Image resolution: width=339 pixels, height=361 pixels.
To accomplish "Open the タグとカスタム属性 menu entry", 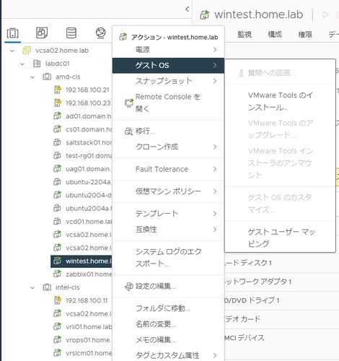I will (168, 355).
